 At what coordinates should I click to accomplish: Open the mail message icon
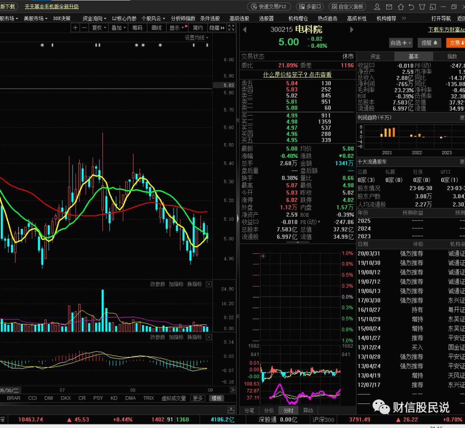point(389,6)
